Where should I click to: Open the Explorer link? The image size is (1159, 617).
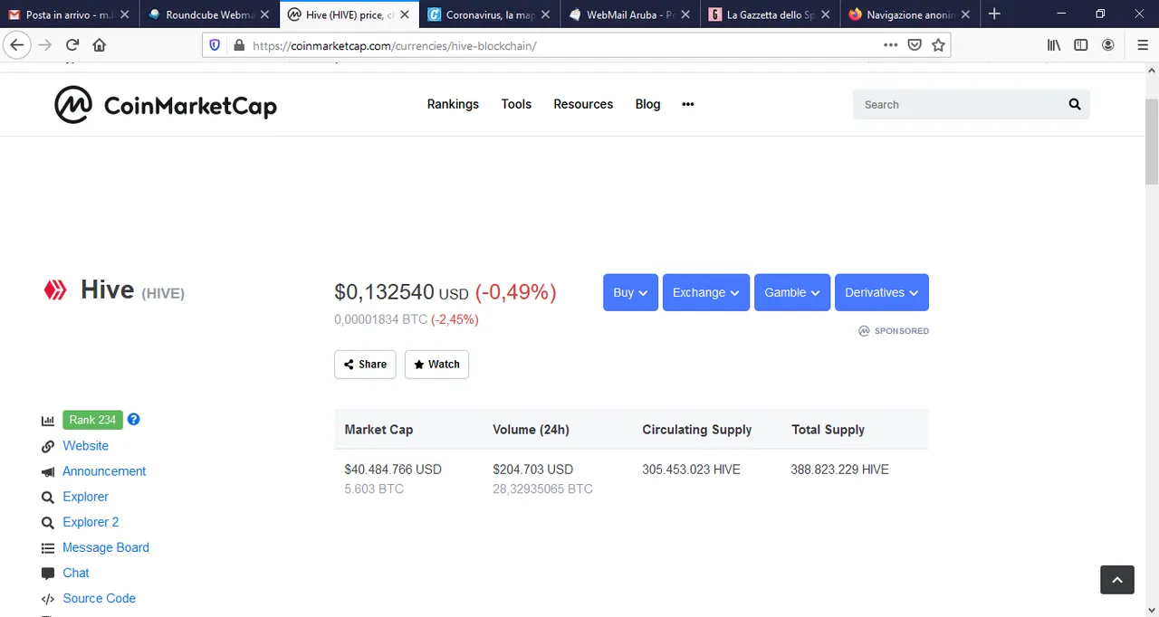click(85, 497)
